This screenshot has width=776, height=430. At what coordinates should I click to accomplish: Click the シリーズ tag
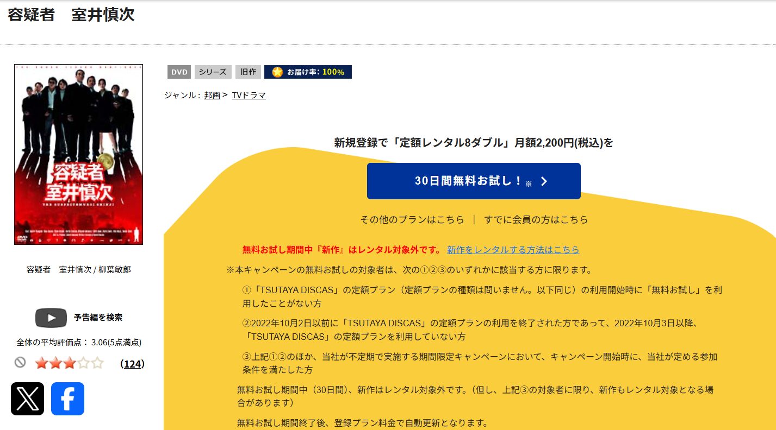click(213, 72)
